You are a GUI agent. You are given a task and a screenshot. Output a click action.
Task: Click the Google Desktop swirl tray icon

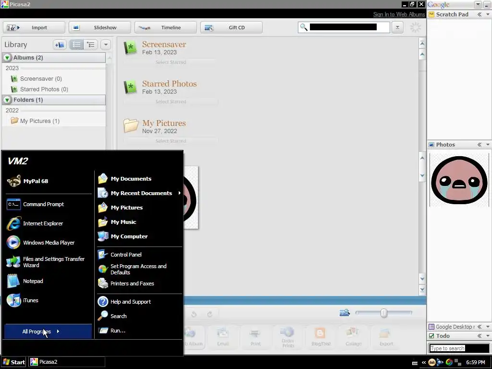point(449,362)
